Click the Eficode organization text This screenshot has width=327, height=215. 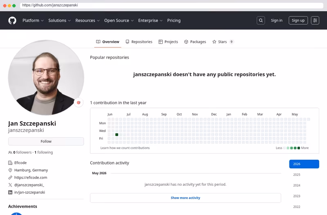click(20, 162)
